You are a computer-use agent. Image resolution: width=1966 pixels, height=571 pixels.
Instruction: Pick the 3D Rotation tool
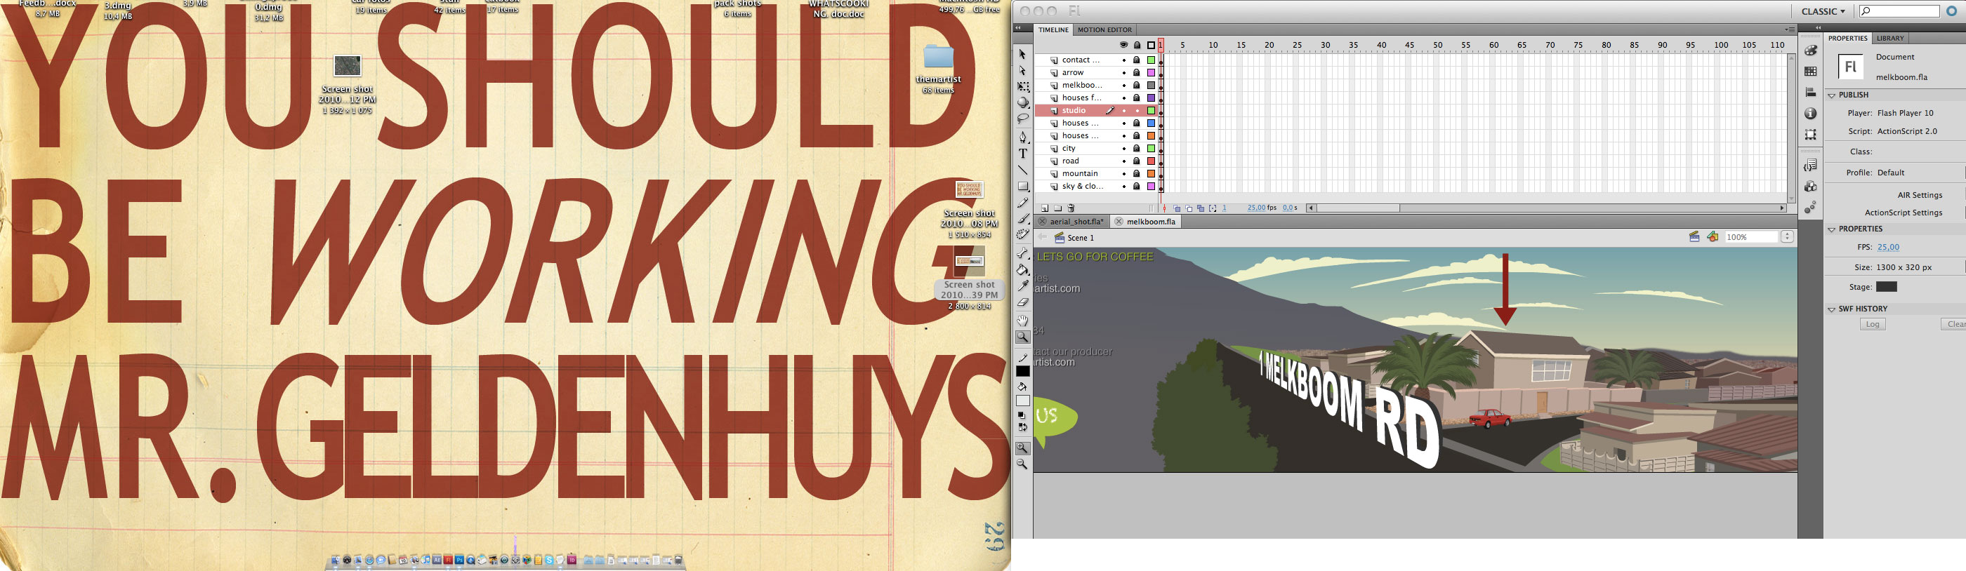pyautogui.click(x=1023, y=102)
